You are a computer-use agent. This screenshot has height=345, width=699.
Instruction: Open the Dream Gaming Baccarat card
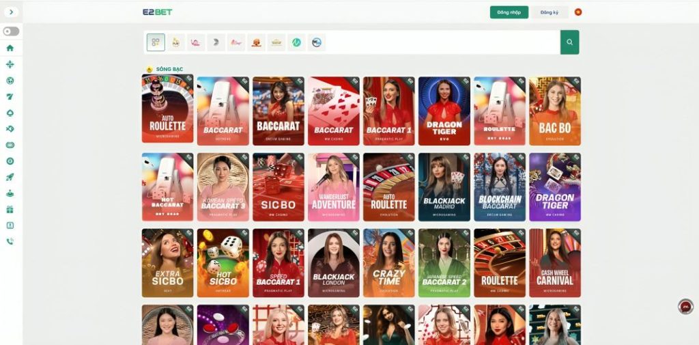click(279, 111)
